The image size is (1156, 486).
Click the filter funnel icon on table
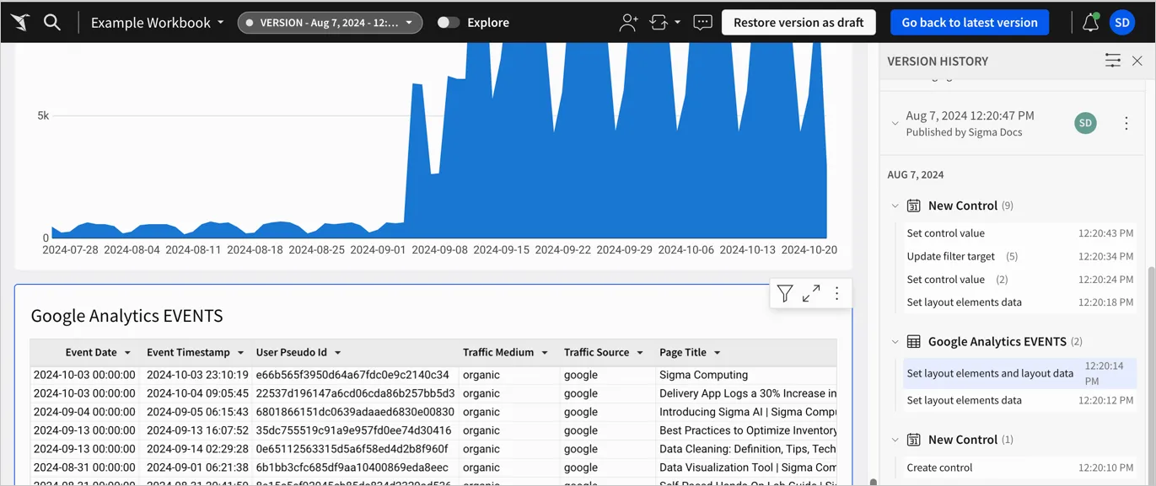tap(785, 293)
